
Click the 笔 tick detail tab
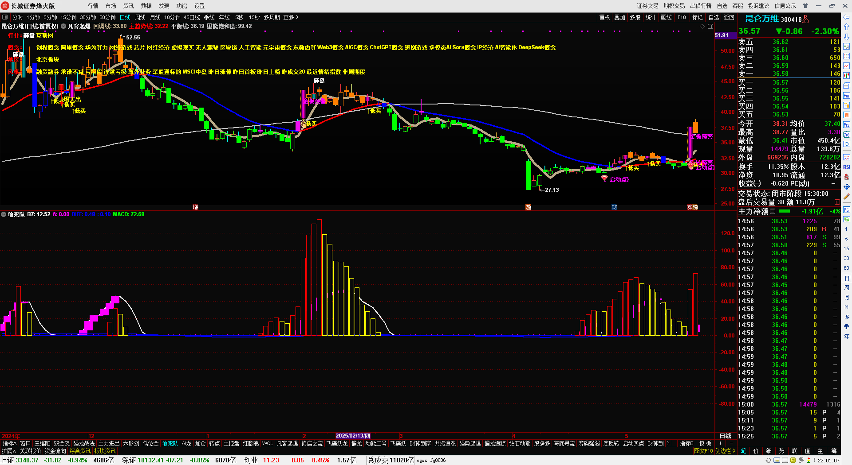pyautogui.click(x=743, y=451)
